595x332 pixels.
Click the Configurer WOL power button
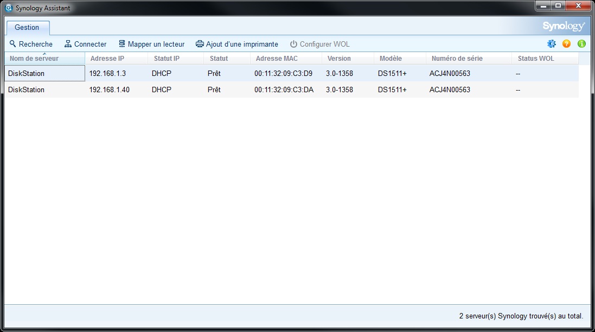[320, 44]
